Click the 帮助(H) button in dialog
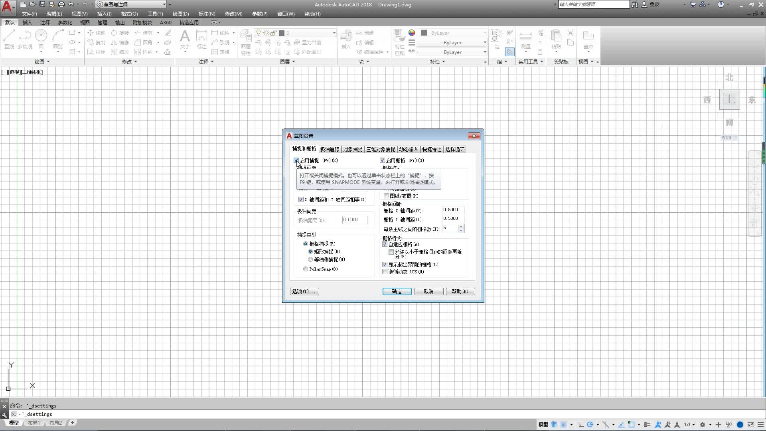 click(x=460, y=291)
